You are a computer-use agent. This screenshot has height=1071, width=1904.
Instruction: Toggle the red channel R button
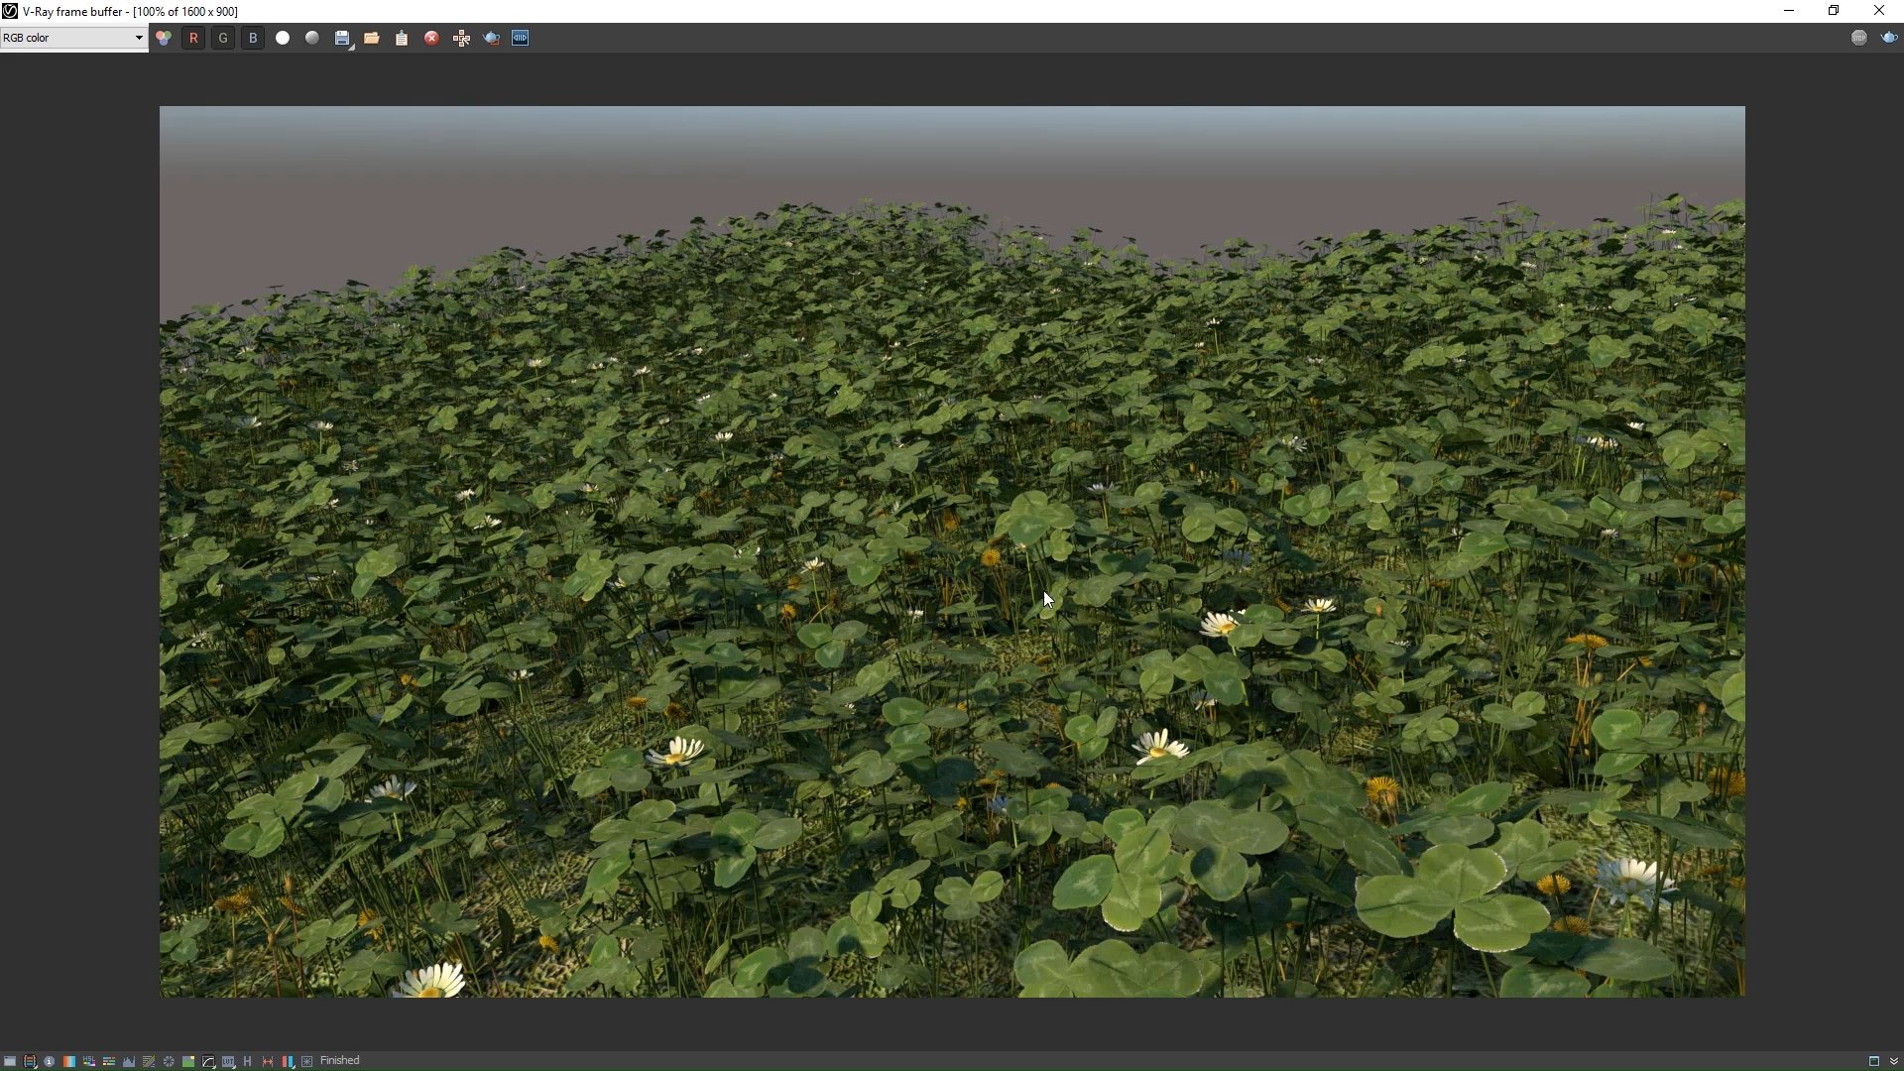coord(193,38)
